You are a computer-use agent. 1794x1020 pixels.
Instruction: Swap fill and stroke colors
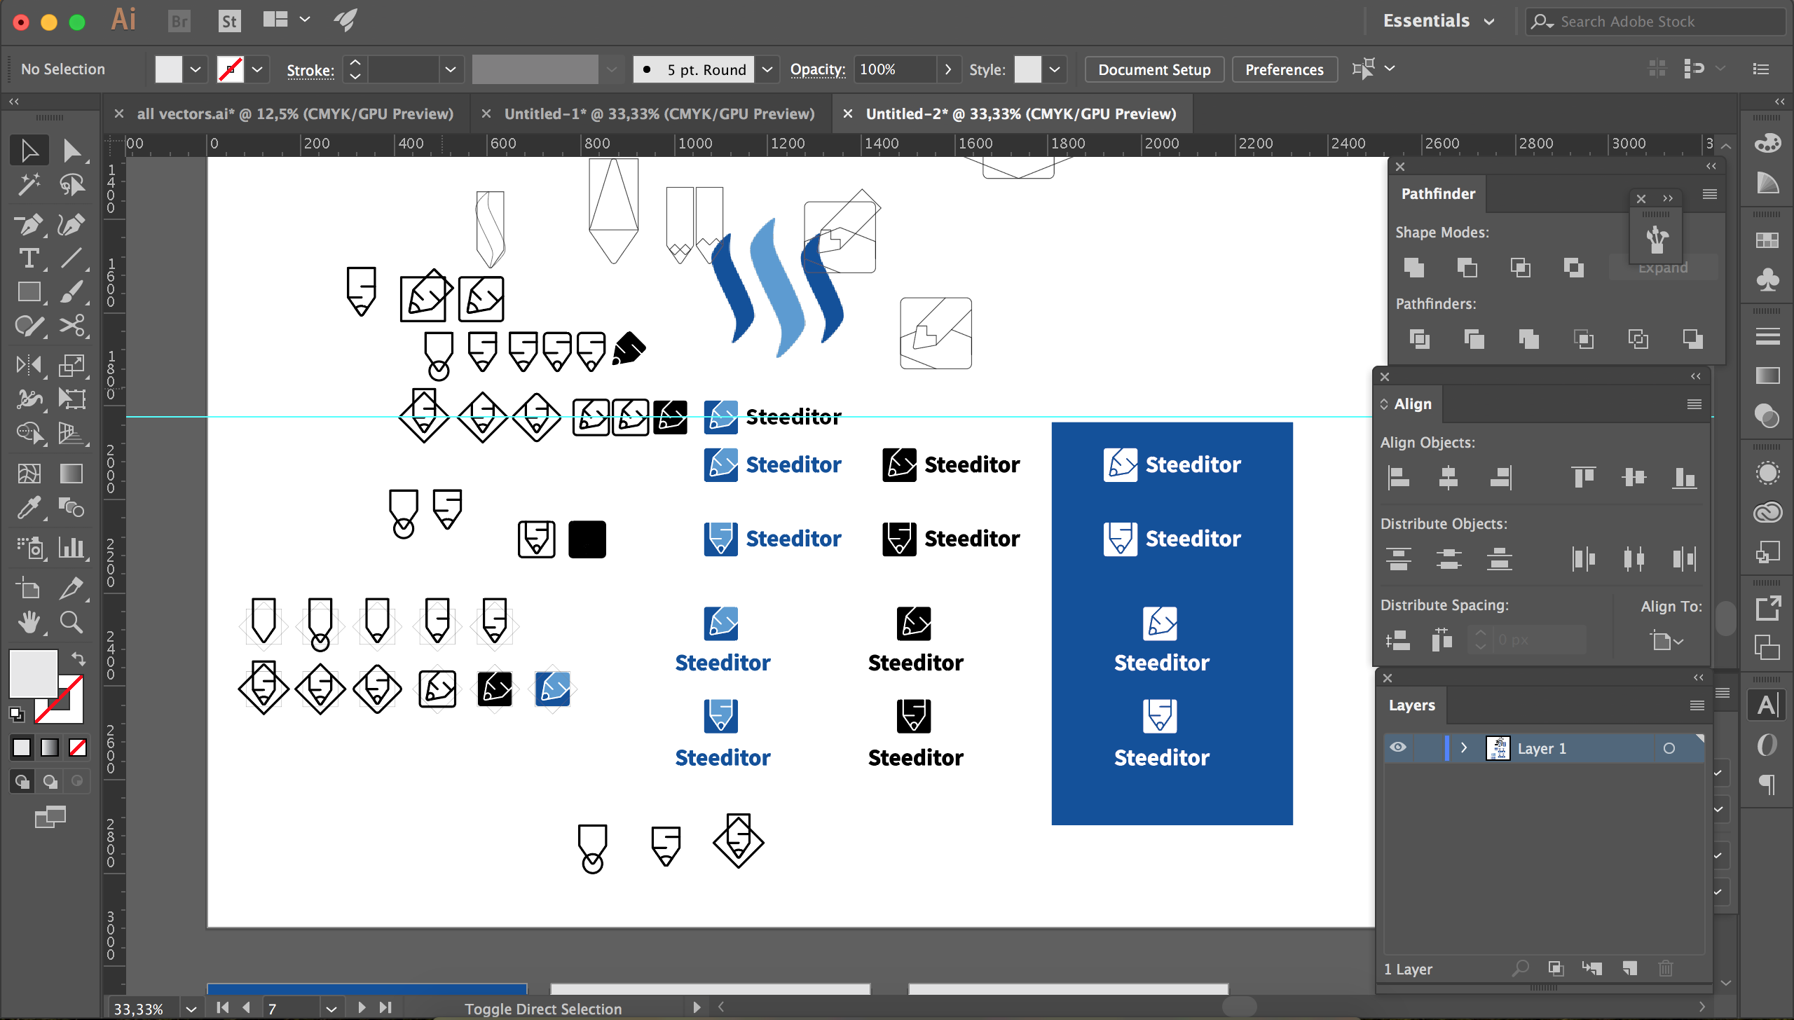(x=78, y=659)
